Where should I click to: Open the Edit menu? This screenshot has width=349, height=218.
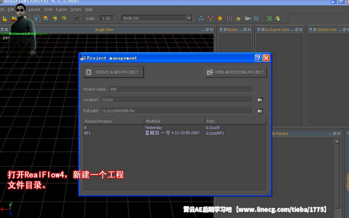click(x=10, y=9)
